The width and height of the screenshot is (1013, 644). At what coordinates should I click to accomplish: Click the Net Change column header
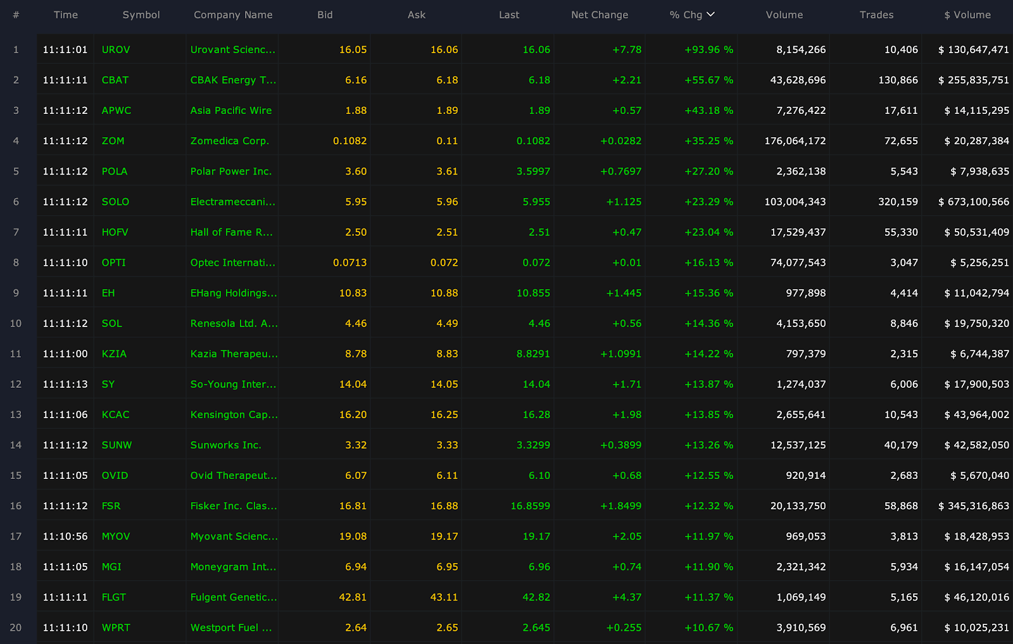click(x=600, y=15)
